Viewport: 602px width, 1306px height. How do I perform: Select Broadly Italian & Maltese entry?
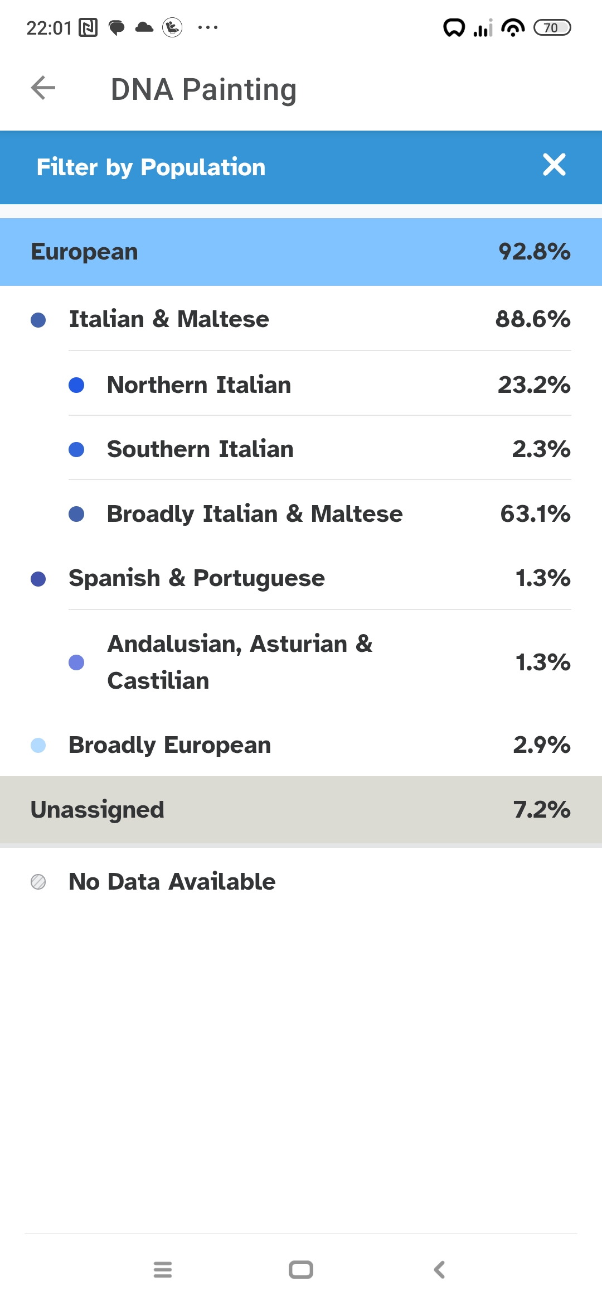pyautogui.click(x=320, y=513)
